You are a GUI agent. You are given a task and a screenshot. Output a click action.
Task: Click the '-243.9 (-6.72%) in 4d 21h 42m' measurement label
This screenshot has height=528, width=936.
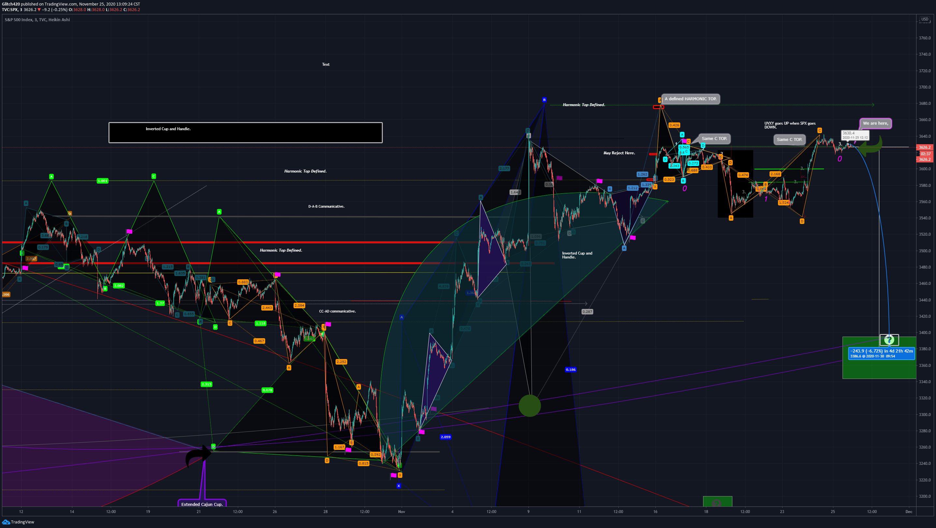click(881, 353)
